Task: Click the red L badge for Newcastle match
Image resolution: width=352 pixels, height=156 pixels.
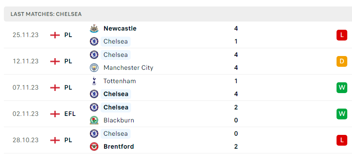Action: coord(342,35)
